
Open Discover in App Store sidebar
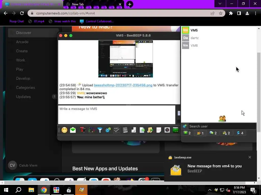[33, 33]
